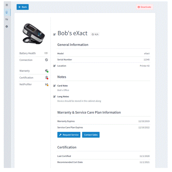Open the transfer arrows sidebar icon
This screenshot has height=172, width=172.
pos(7,19)
